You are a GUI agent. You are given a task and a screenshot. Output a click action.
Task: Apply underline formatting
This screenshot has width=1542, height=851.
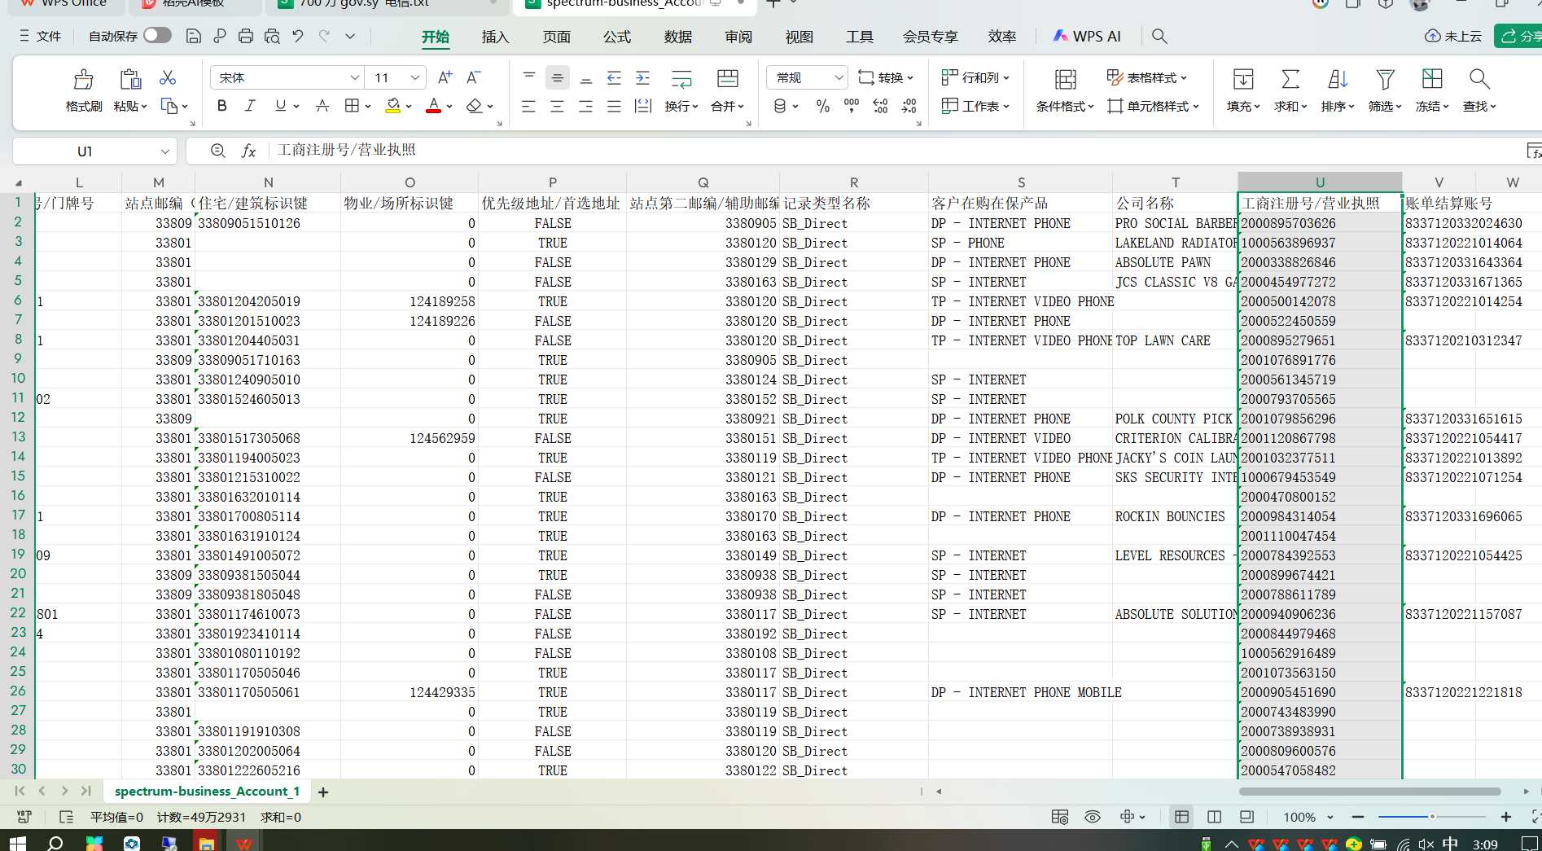tap(281, 106)
